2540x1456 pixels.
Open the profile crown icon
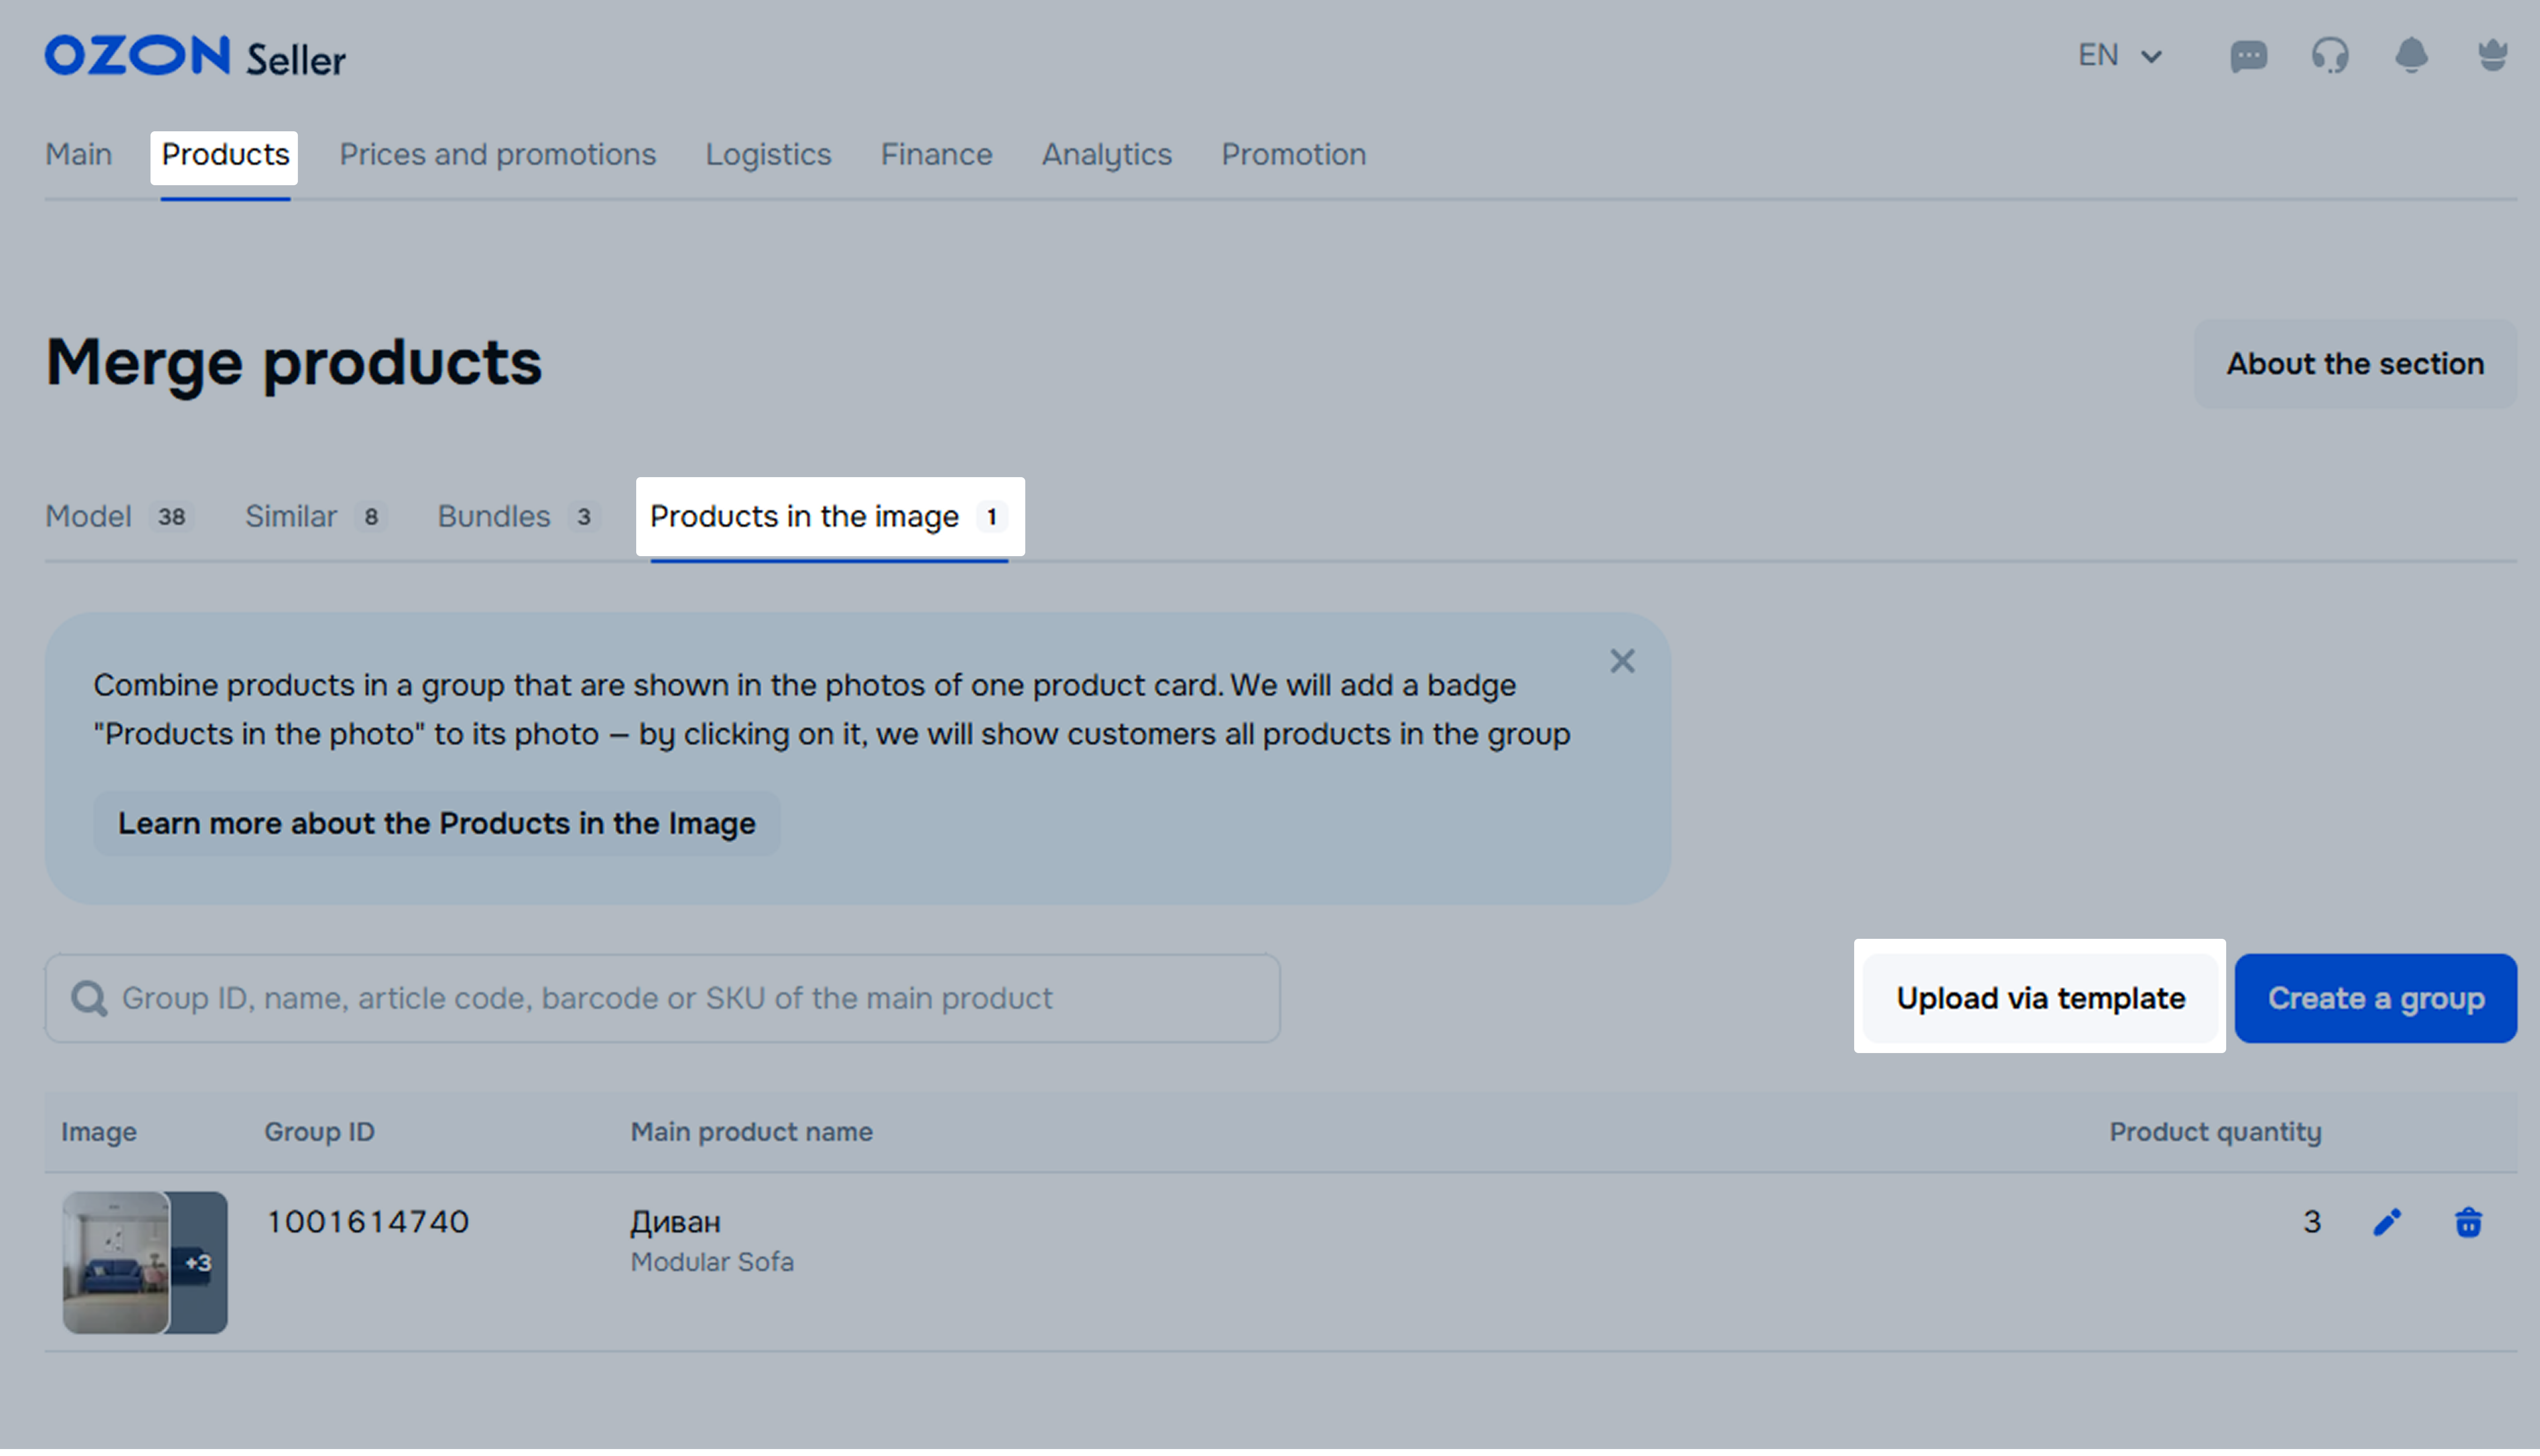click(x=2493, y=56)
